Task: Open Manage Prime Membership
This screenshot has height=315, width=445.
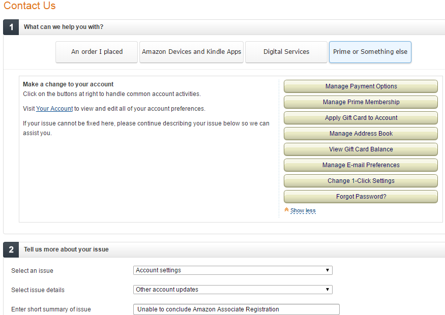Action: click(361, 102)
